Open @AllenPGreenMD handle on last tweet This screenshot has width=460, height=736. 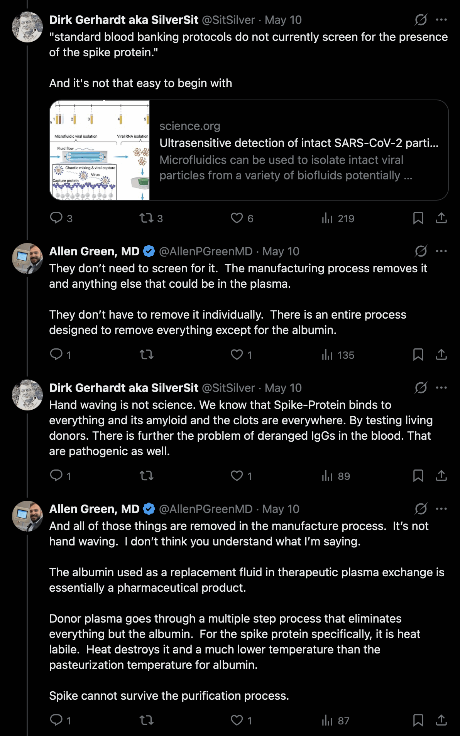coord(206,509)
